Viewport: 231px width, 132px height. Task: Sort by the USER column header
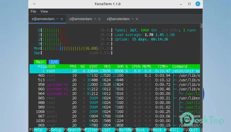[51, 66]
